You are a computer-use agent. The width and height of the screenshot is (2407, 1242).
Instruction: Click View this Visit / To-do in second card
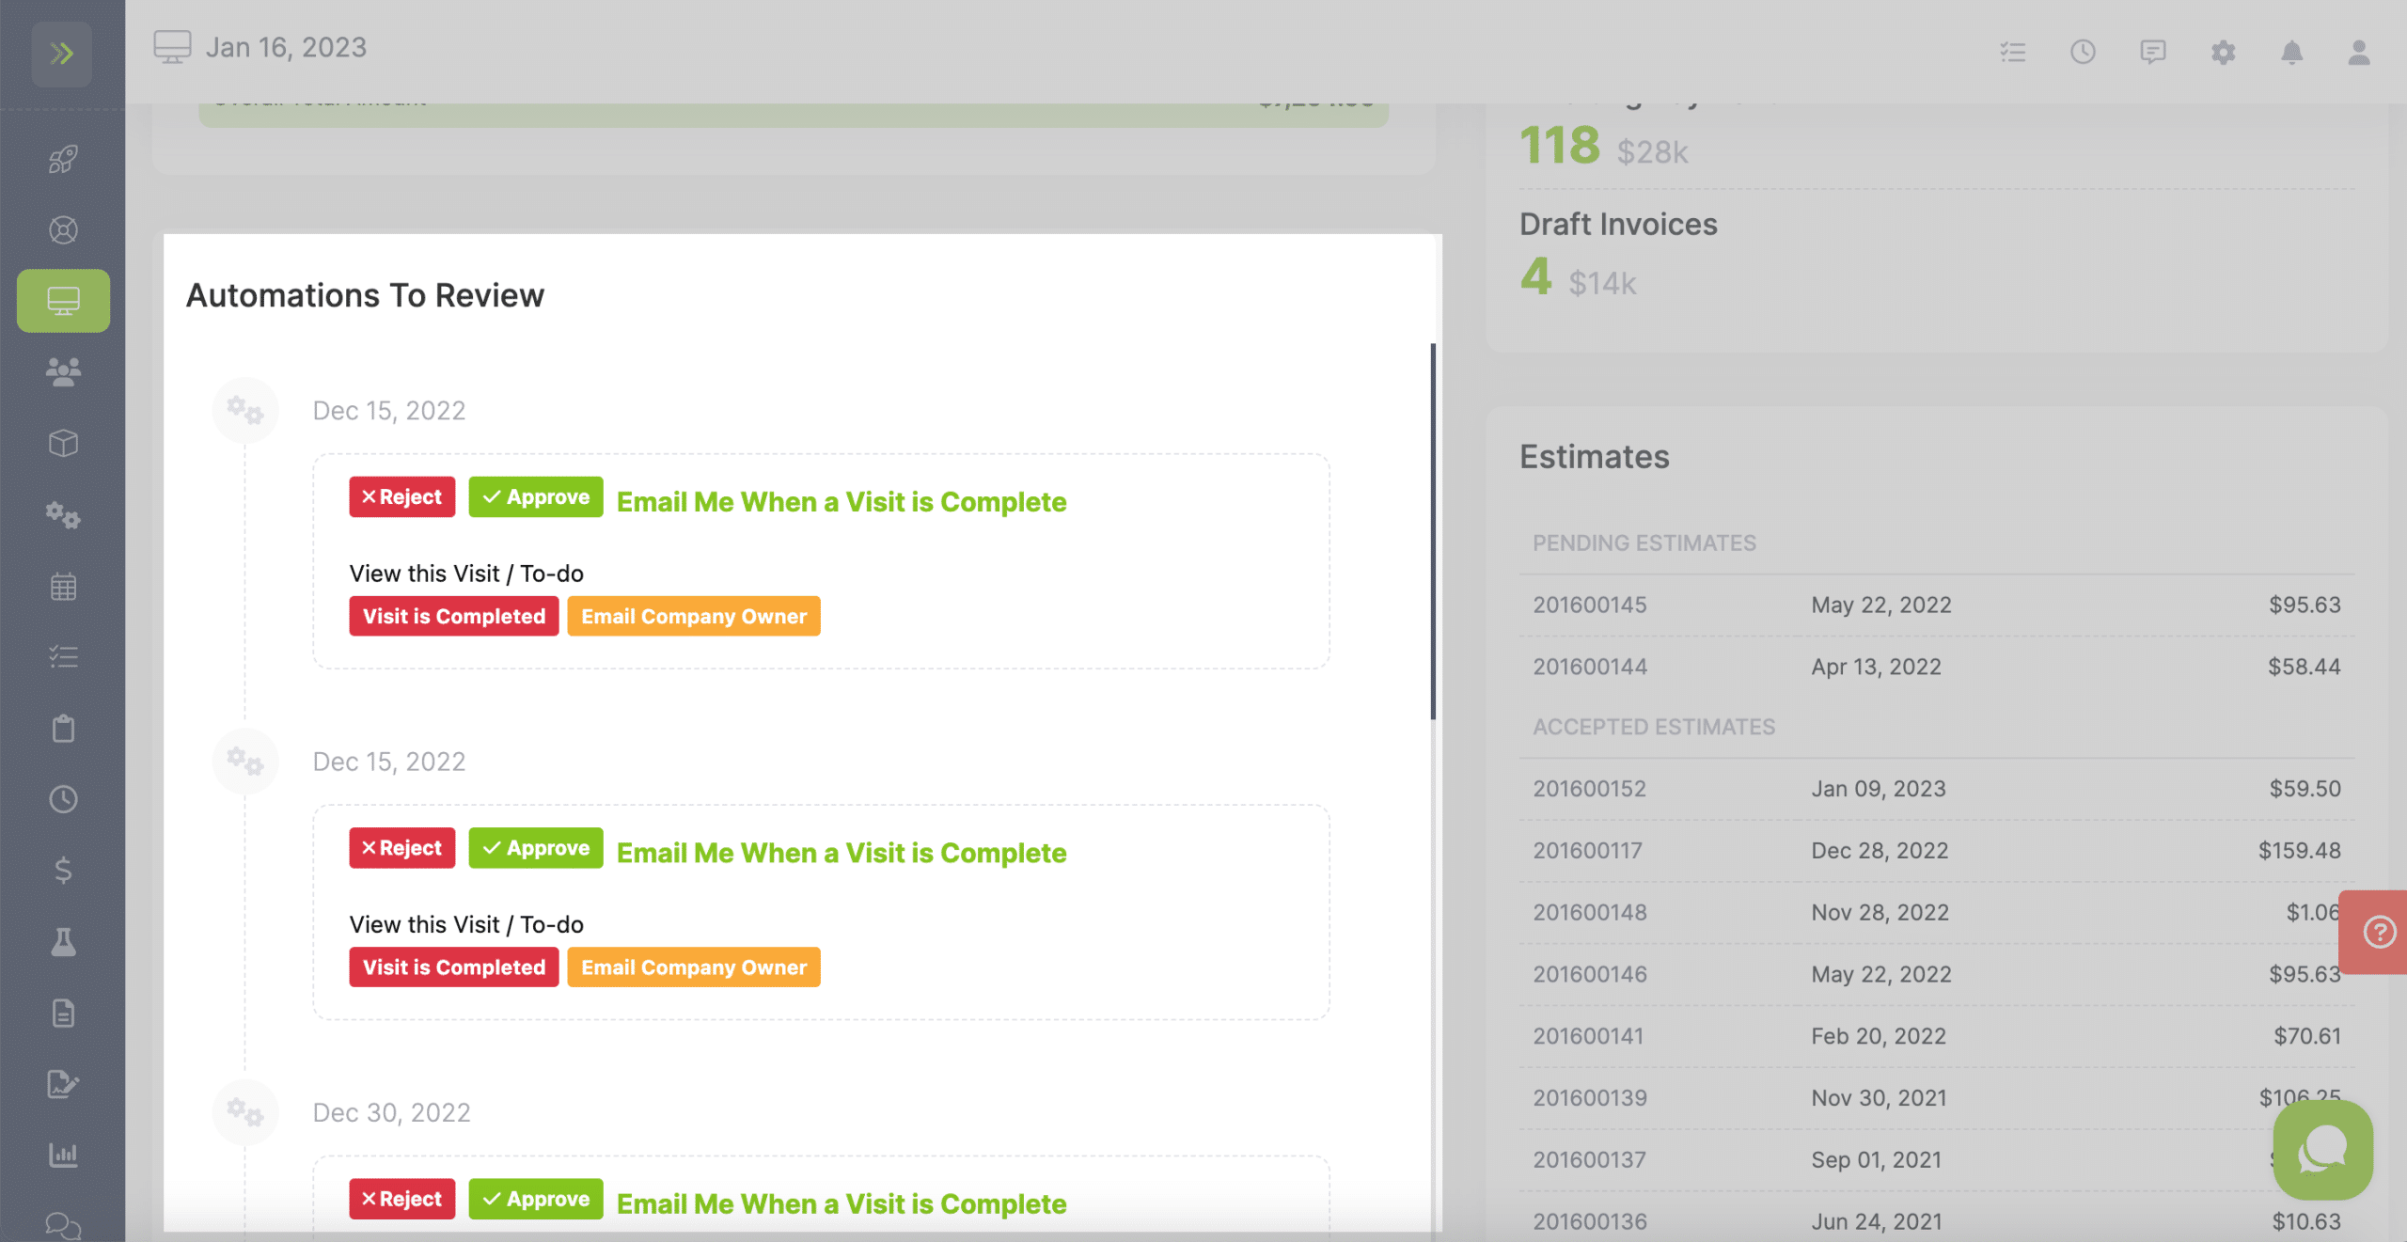(x=466, y=924)
